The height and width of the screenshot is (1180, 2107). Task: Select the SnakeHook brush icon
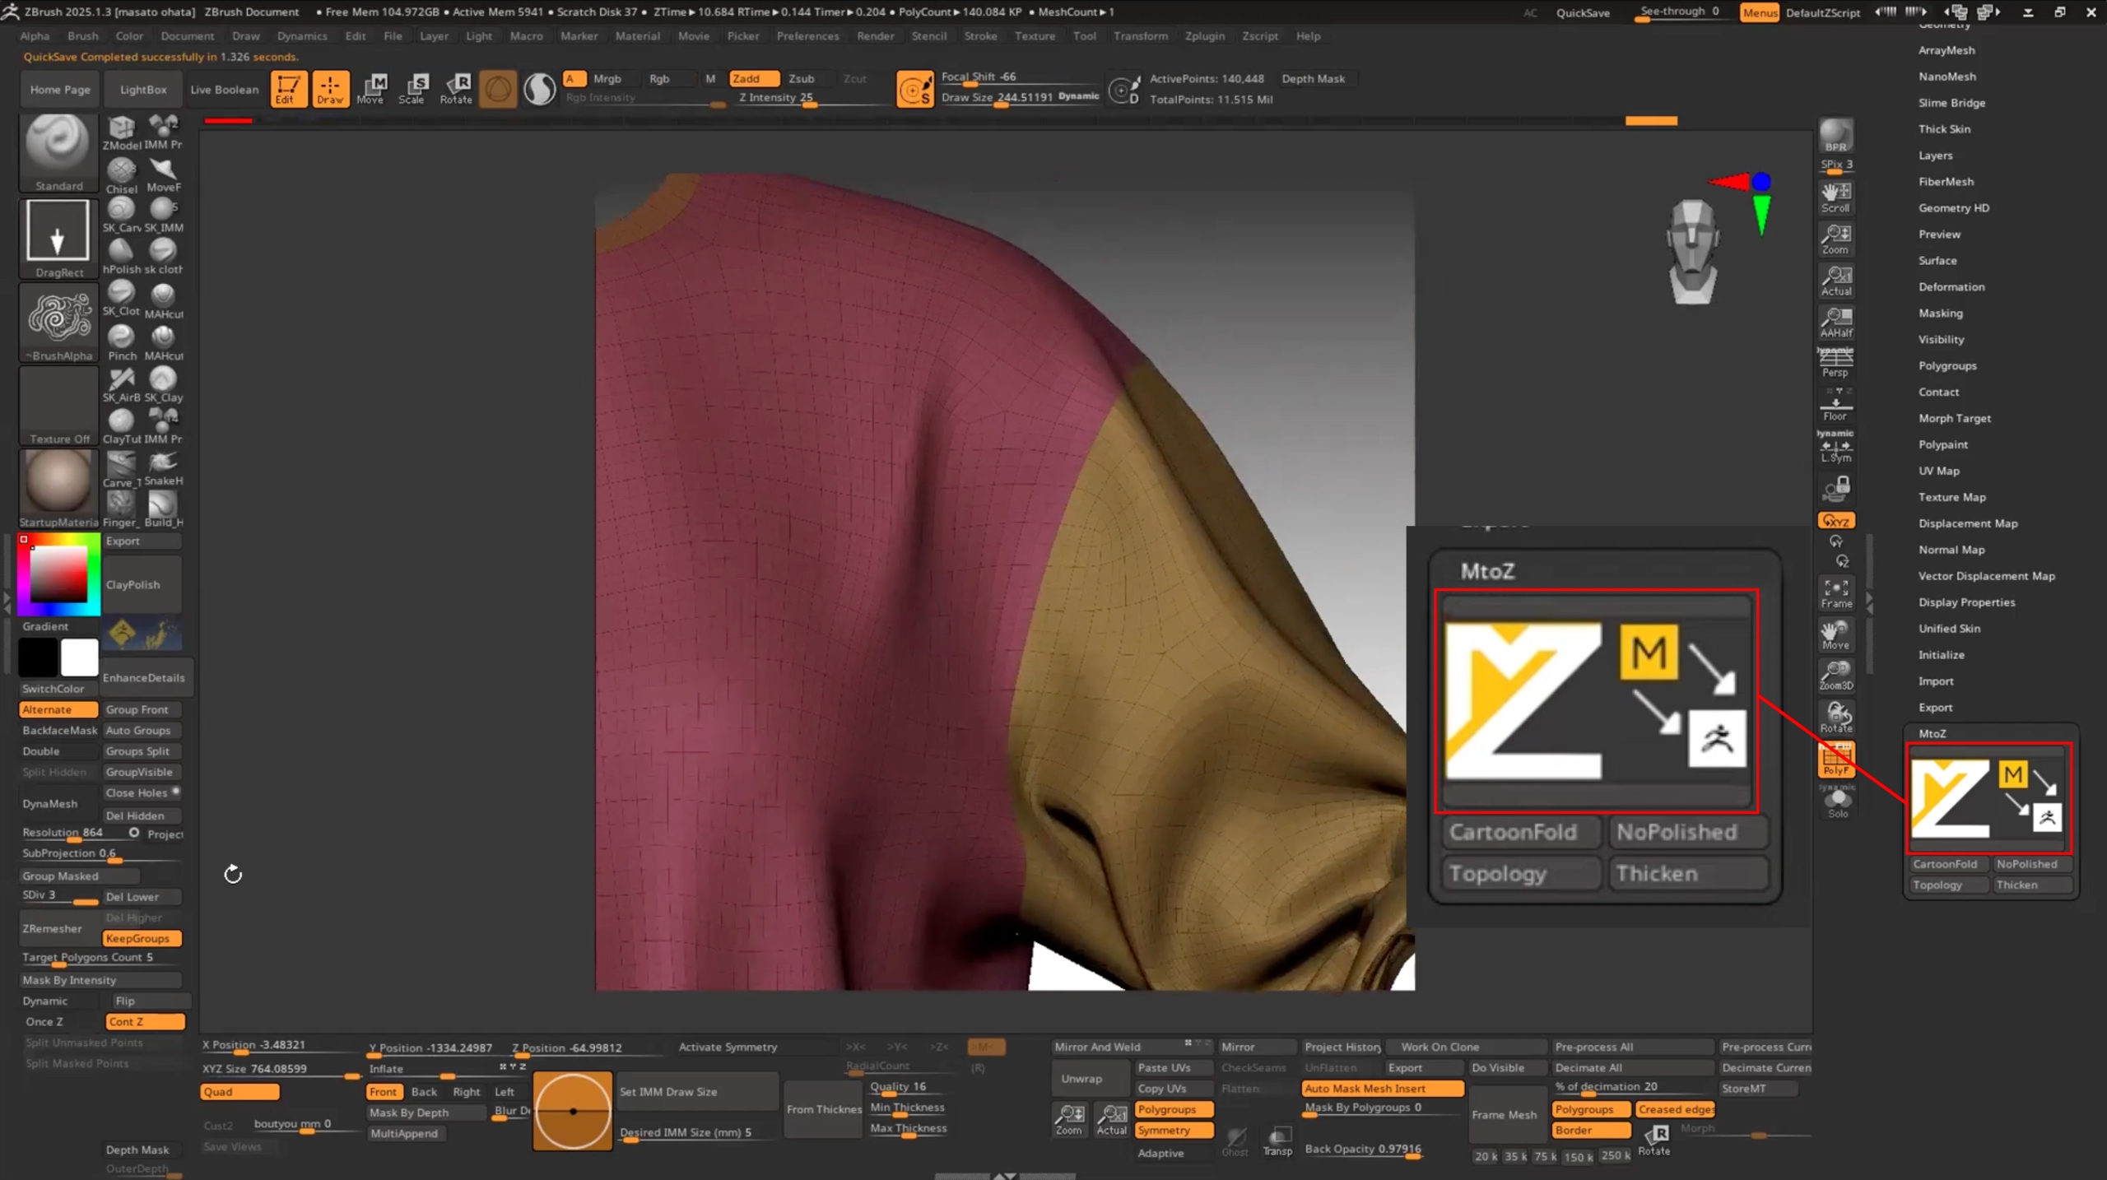[163, 467]
